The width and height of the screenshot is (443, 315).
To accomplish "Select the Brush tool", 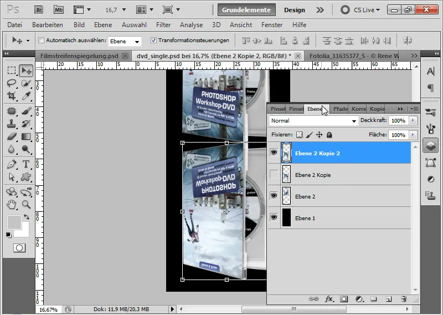I will click(26, 111).
